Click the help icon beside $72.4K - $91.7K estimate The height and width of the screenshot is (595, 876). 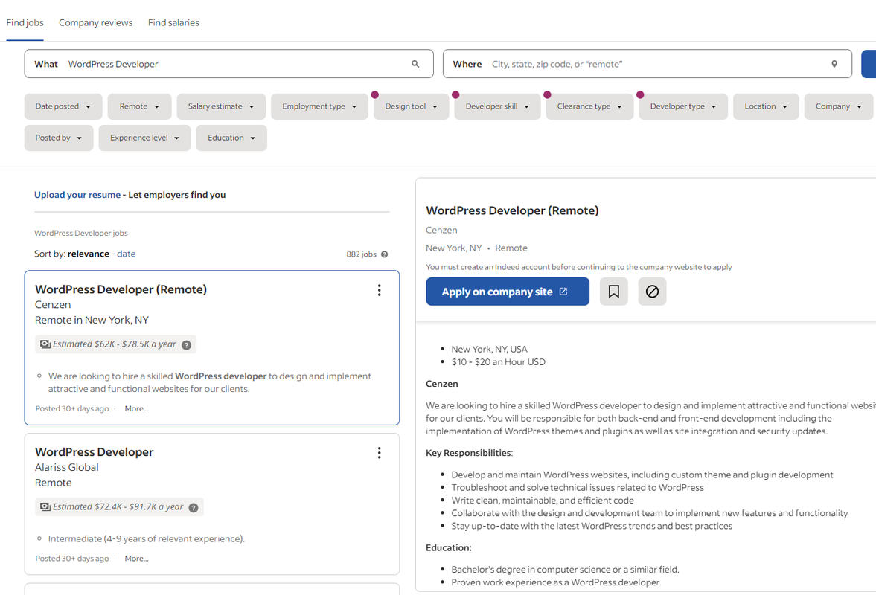tap(194, 508)
